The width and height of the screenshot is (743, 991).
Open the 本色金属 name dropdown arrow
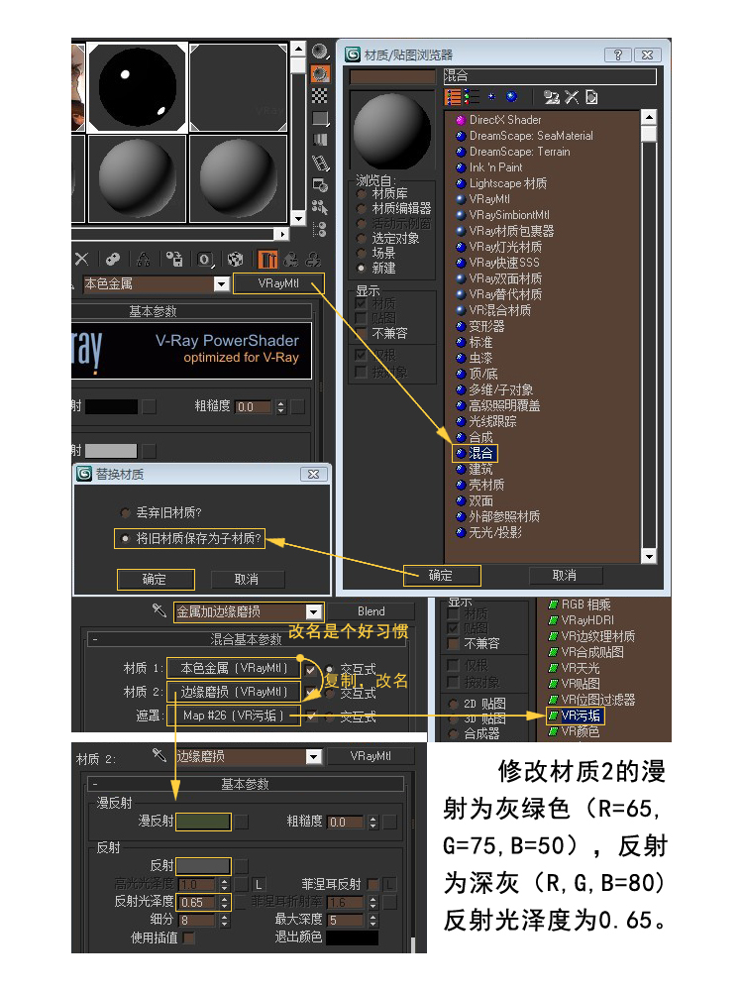click(x=221, y=283)
